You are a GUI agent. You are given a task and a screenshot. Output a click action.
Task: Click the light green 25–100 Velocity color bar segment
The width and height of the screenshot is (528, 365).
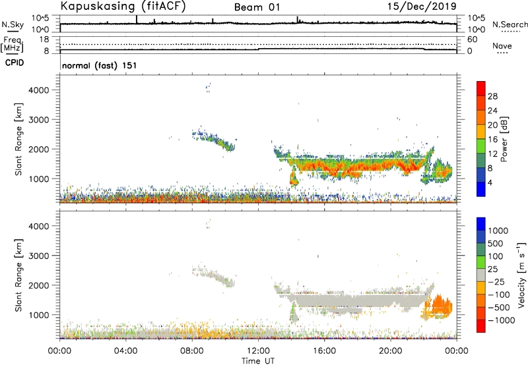click(x=481, y=262)
